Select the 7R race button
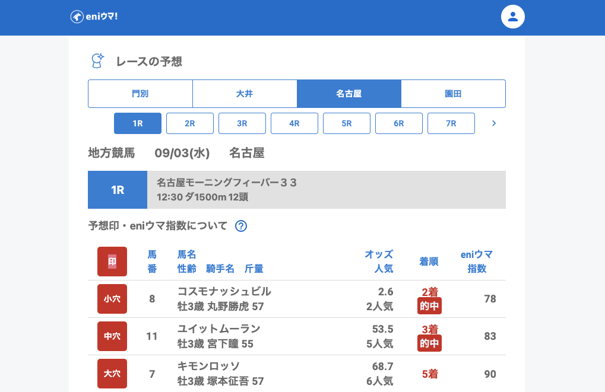Screen dimensions: 605x392 click(x=451, y=123)
